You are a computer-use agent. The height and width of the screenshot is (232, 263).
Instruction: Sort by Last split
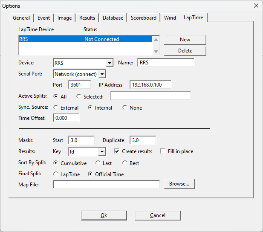click(x=104, y=163)
